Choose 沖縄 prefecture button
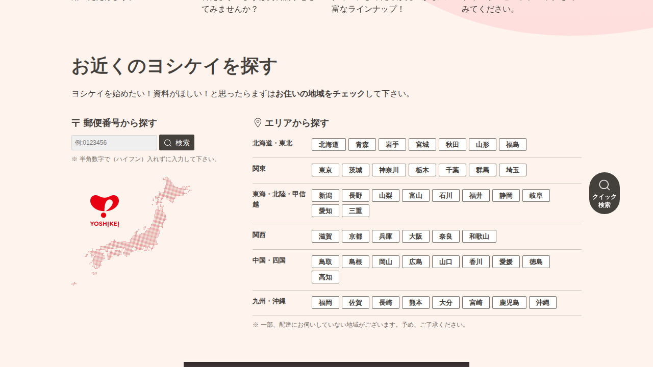The height and width of the screenshot is (367, 653). coord(542,302)
